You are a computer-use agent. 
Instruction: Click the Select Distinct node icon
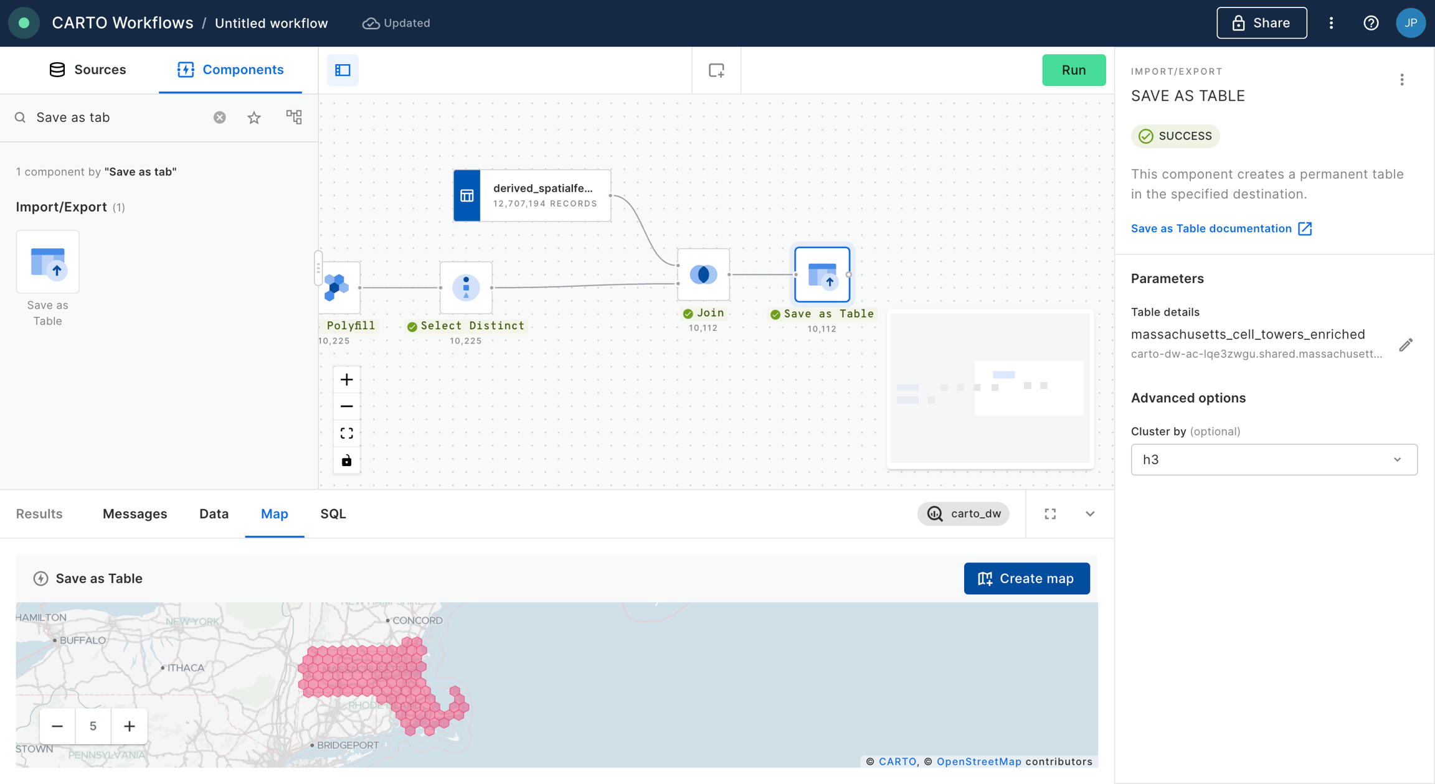tap(466, 287)
